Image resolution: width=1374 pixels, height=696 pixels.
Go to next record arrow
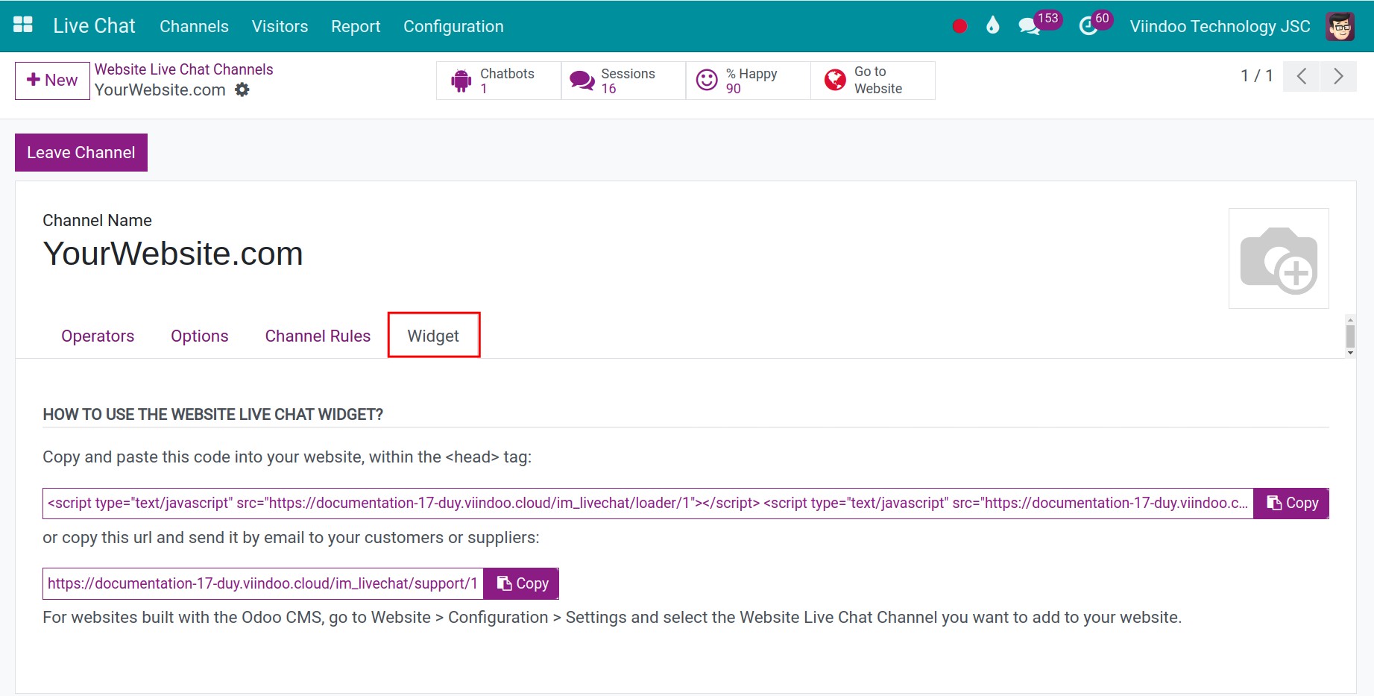pyautogui.click(x=1338, y=76)
